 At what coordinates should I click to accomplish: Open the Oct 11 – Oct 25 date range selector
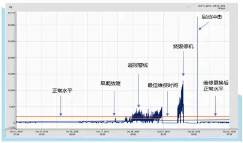pos(211,7)
